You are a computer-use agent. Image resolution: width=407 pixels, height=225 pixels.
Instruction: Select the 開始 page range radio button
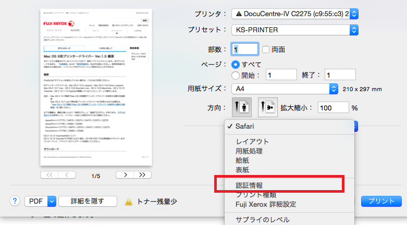coord(236,75)
